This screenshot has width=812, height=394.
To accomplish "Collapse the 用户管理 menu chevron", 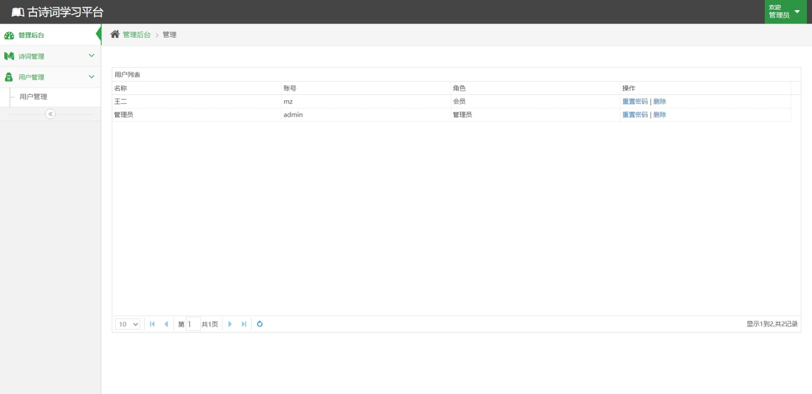I will click(92, 77).
